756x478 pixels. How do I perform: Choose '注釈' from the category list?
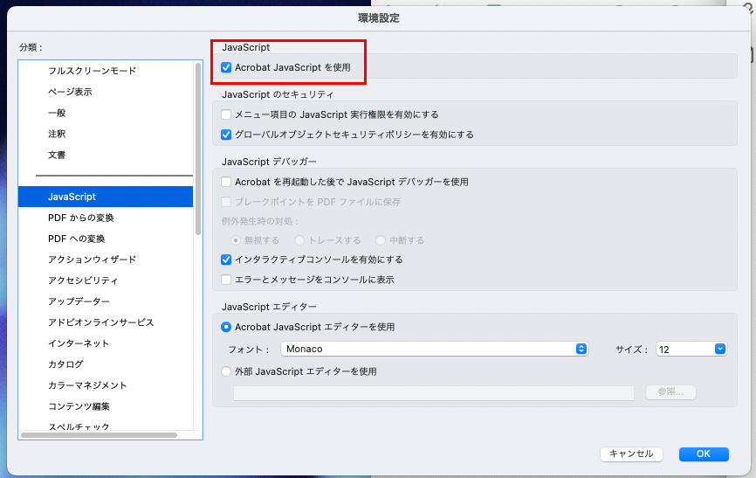[x=57, y=134]
